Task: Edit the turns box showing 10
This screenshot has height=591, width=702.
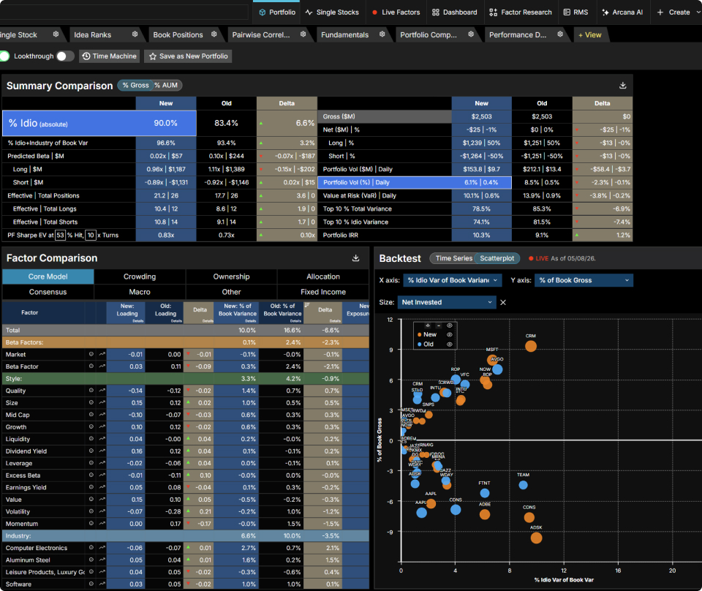Action: point(91,235)
